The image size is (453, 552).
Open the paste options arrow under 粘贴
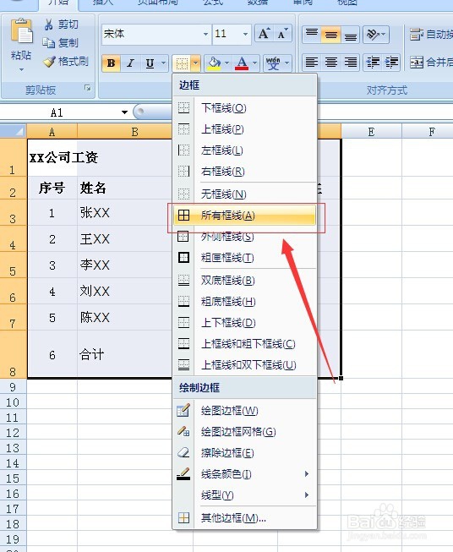[x=21, y=69]
